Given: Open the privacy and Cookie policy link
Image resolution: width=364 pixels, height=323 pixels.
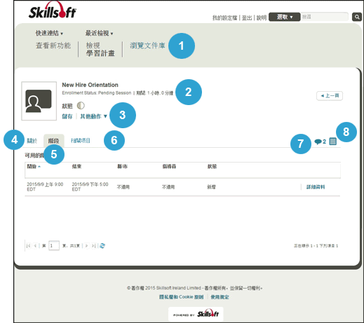Looking at the screenshot, I should click(x=181, y=297).
